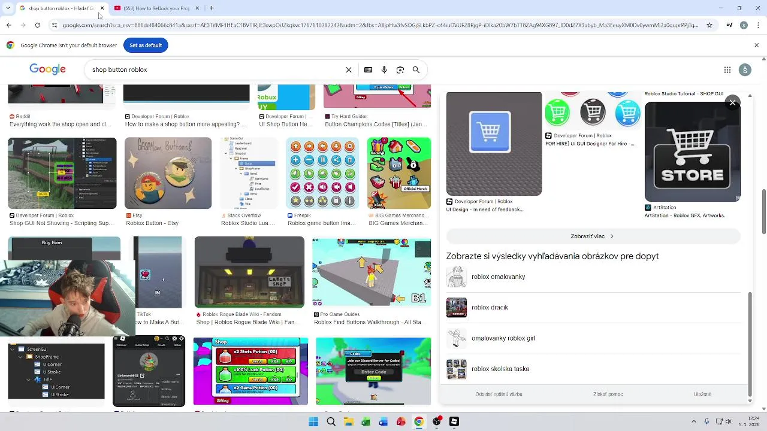
Task: Reload the current page
Action: click(37, 25)
